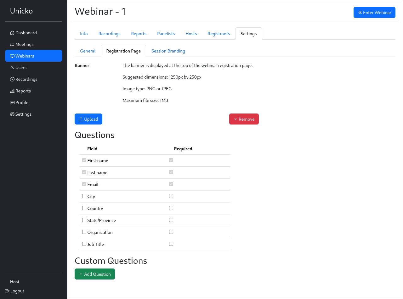Go to Dashboard in the sidebar
Screen dimensions: 403x299
click(x=33, y=33)
